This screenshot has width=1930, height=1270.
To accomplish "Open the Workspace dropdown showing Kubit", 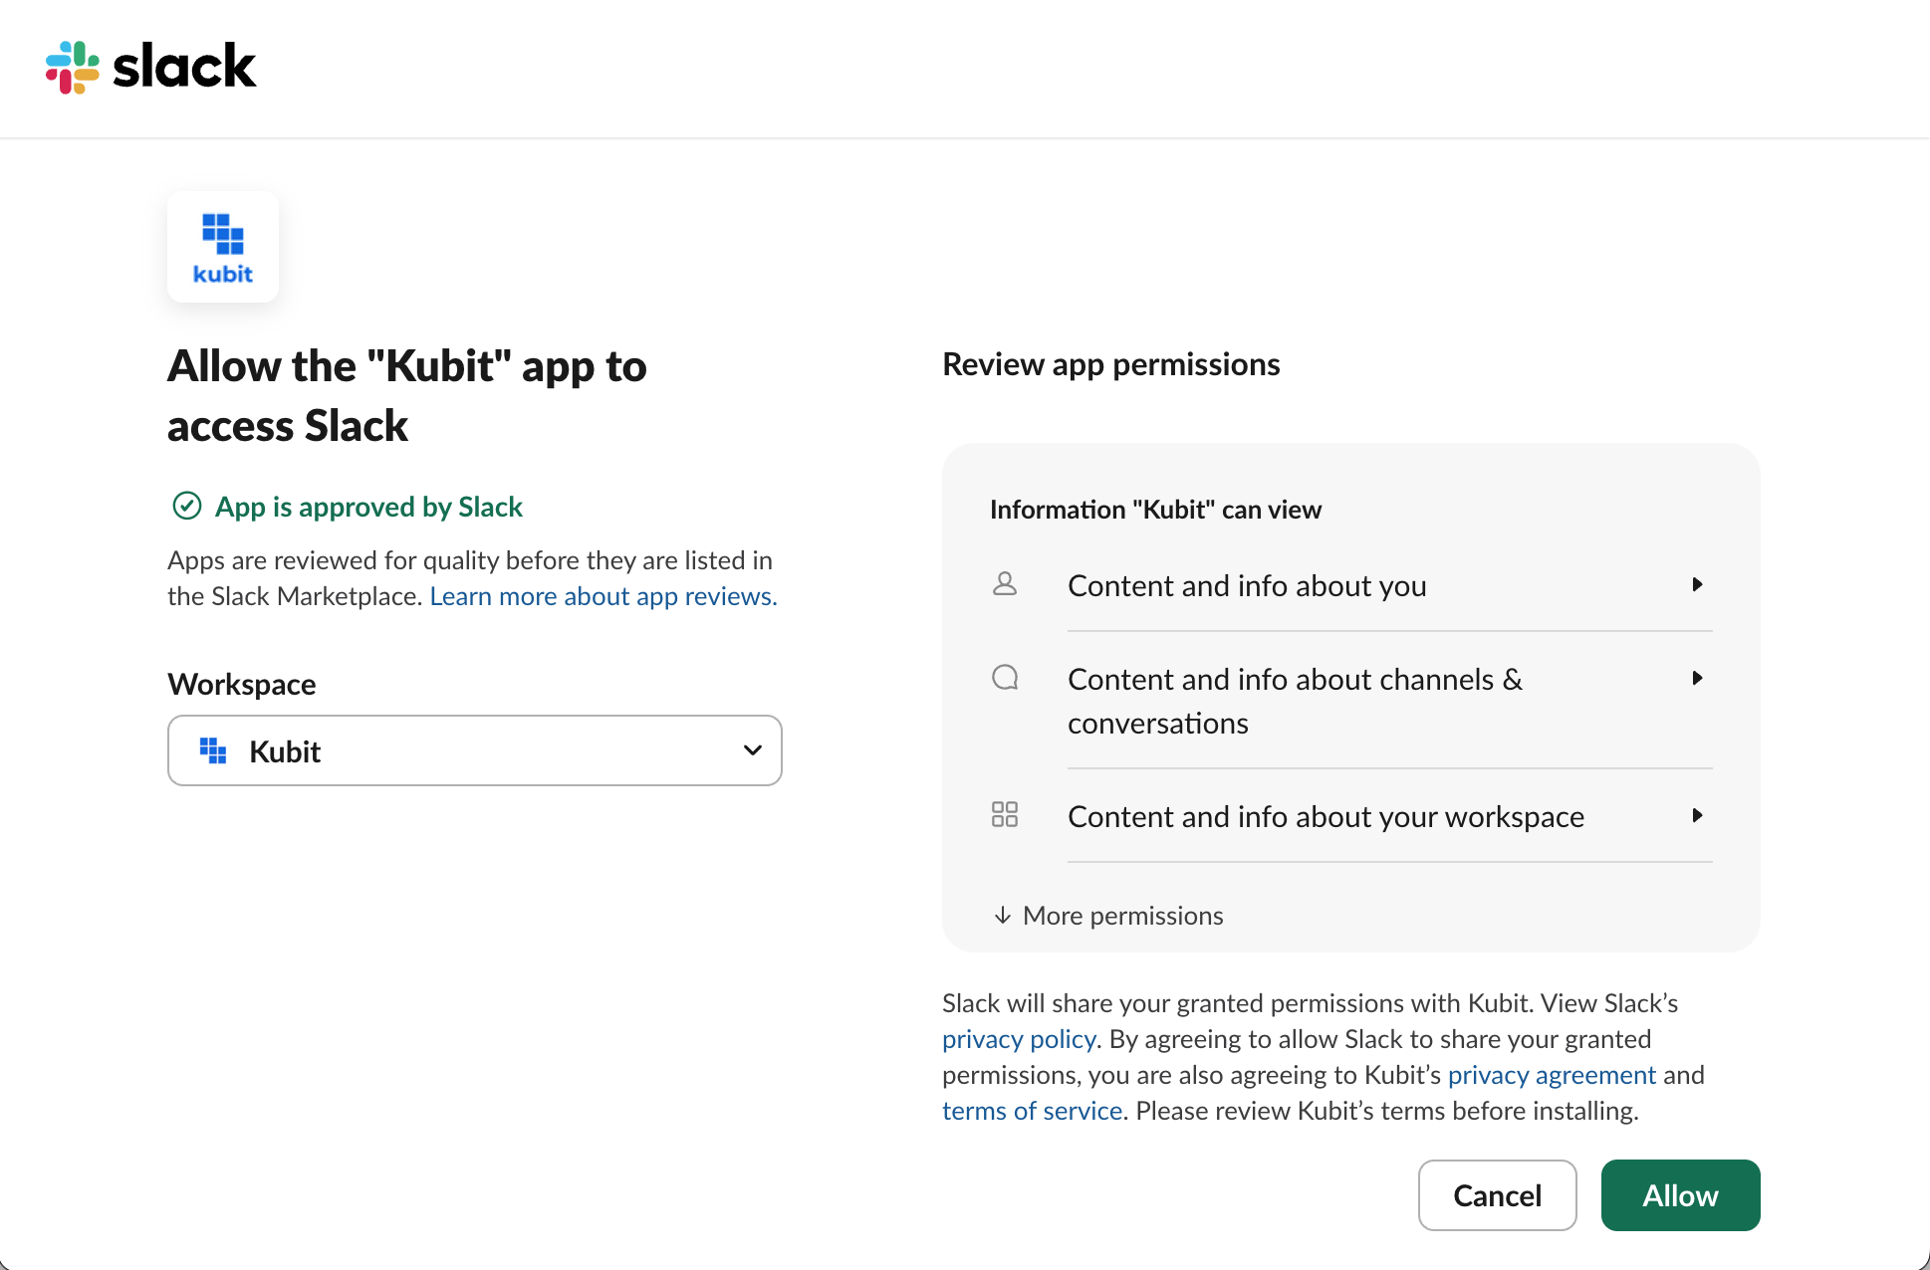I will pos(474,750).
